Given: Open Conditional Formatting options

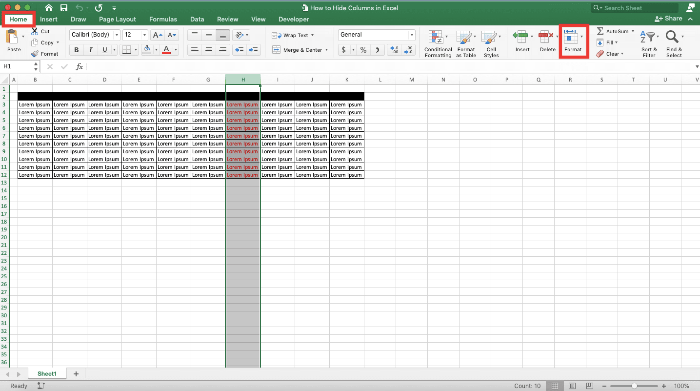Looking at the screenshot, I should [438, 43].
